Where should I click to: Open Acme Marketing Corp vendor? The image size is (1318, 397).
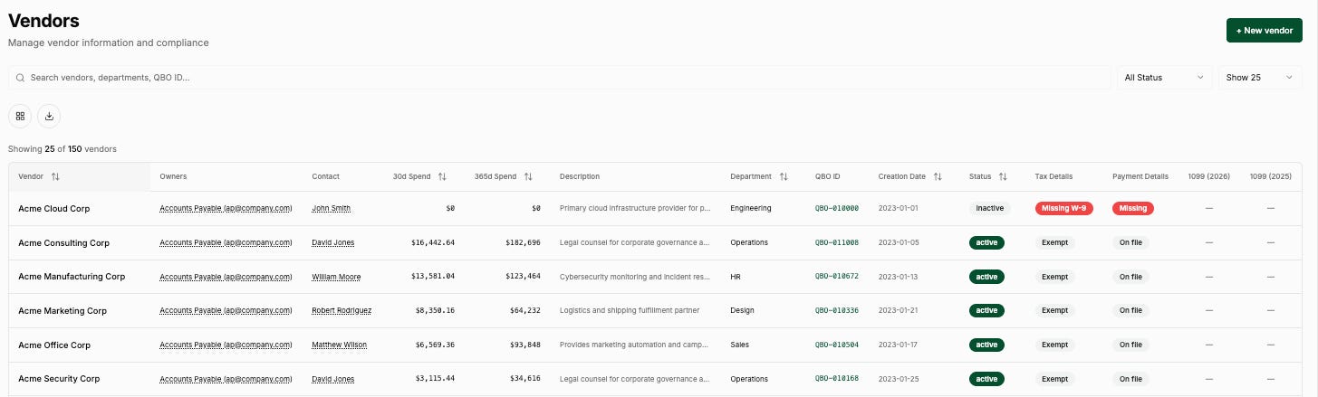(63, 310)
